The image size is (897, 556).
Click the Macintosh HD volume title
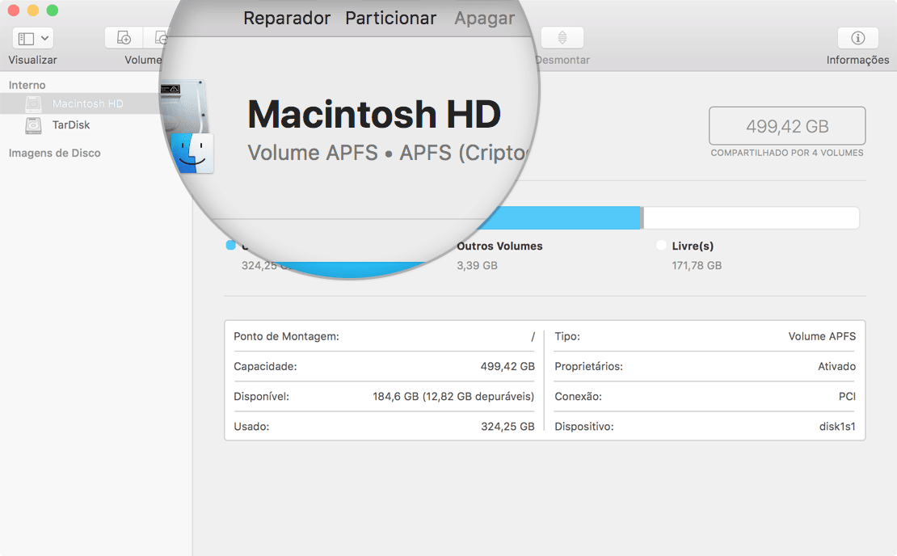tap(374, 114)
